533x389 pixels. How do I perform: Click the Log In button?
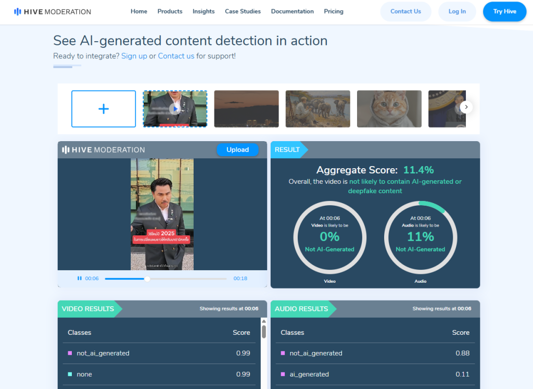point(457,11)
